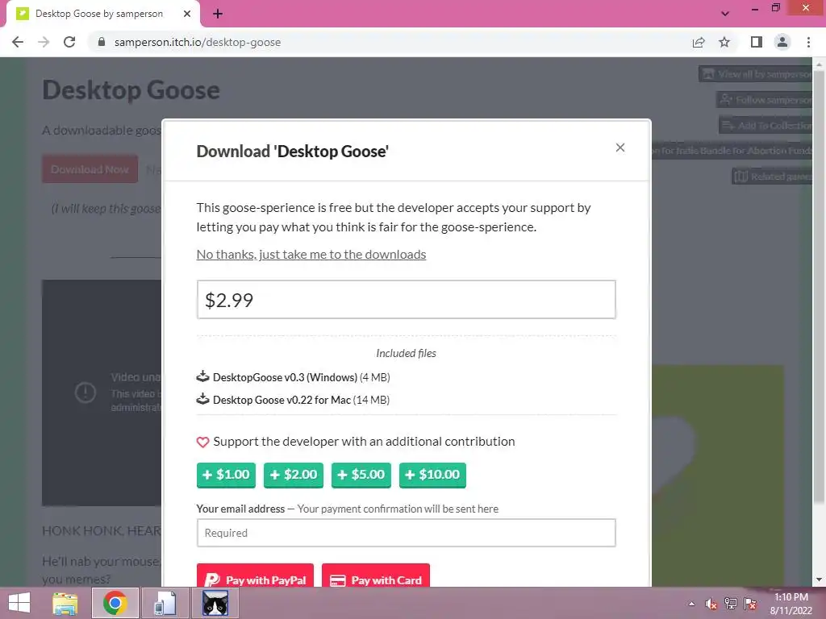Image resolution: width=826 pixels, height=619 pixels.
Task: Pay with PayPal button
Action: click(256, 577)
